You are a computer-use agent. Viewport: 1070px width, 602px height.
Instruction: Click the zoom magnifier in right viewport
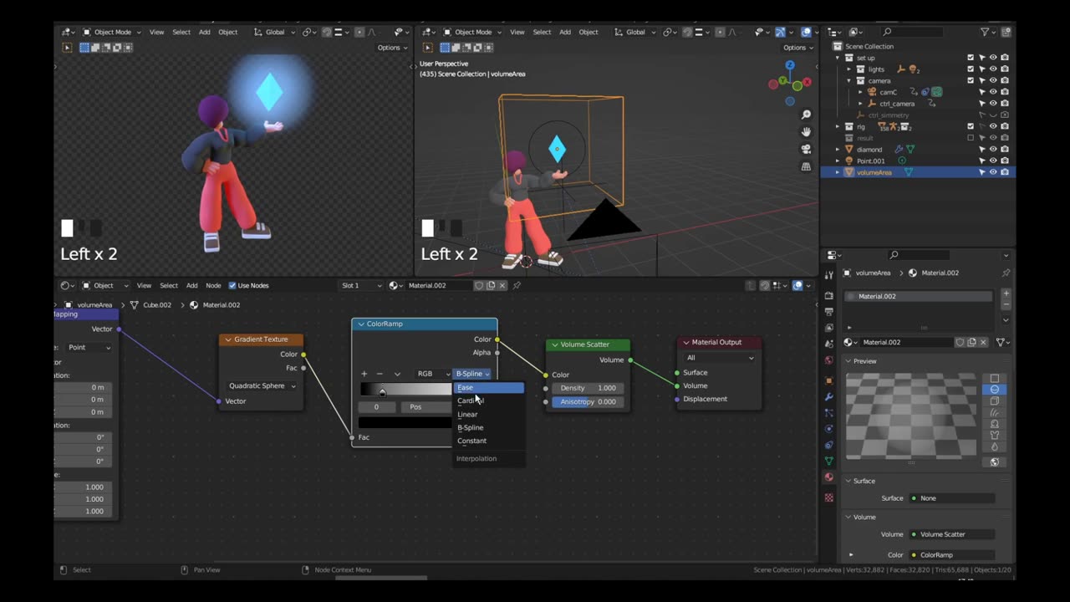point(806,115)
